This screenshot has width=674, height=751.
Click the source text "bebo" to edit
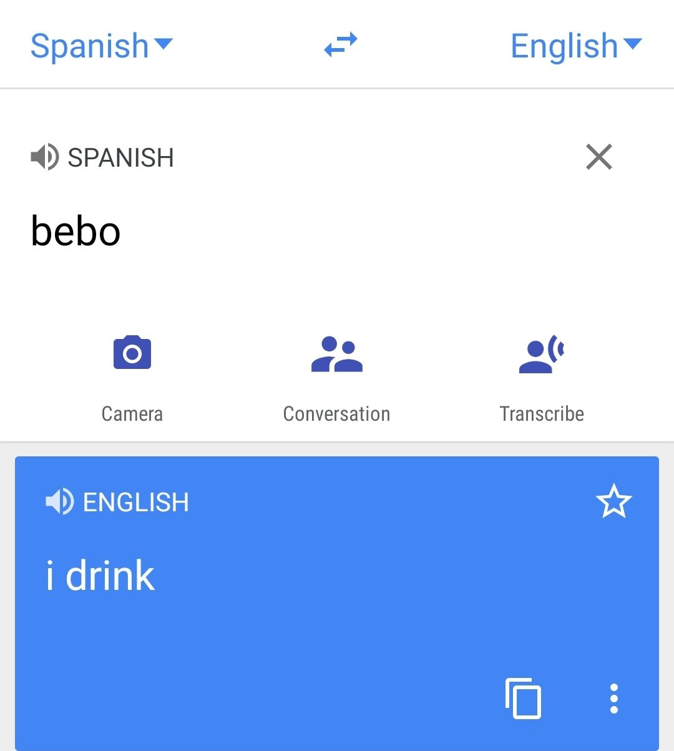click(x=76, y=231)
